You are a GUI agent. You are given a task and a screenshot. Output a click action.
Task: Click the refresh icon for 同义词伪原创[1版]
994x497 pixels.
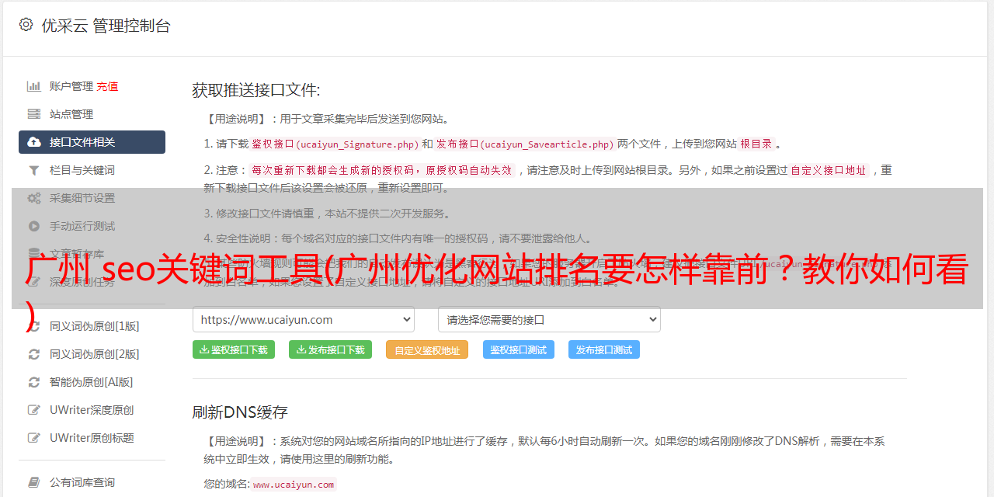coord(34,326)
